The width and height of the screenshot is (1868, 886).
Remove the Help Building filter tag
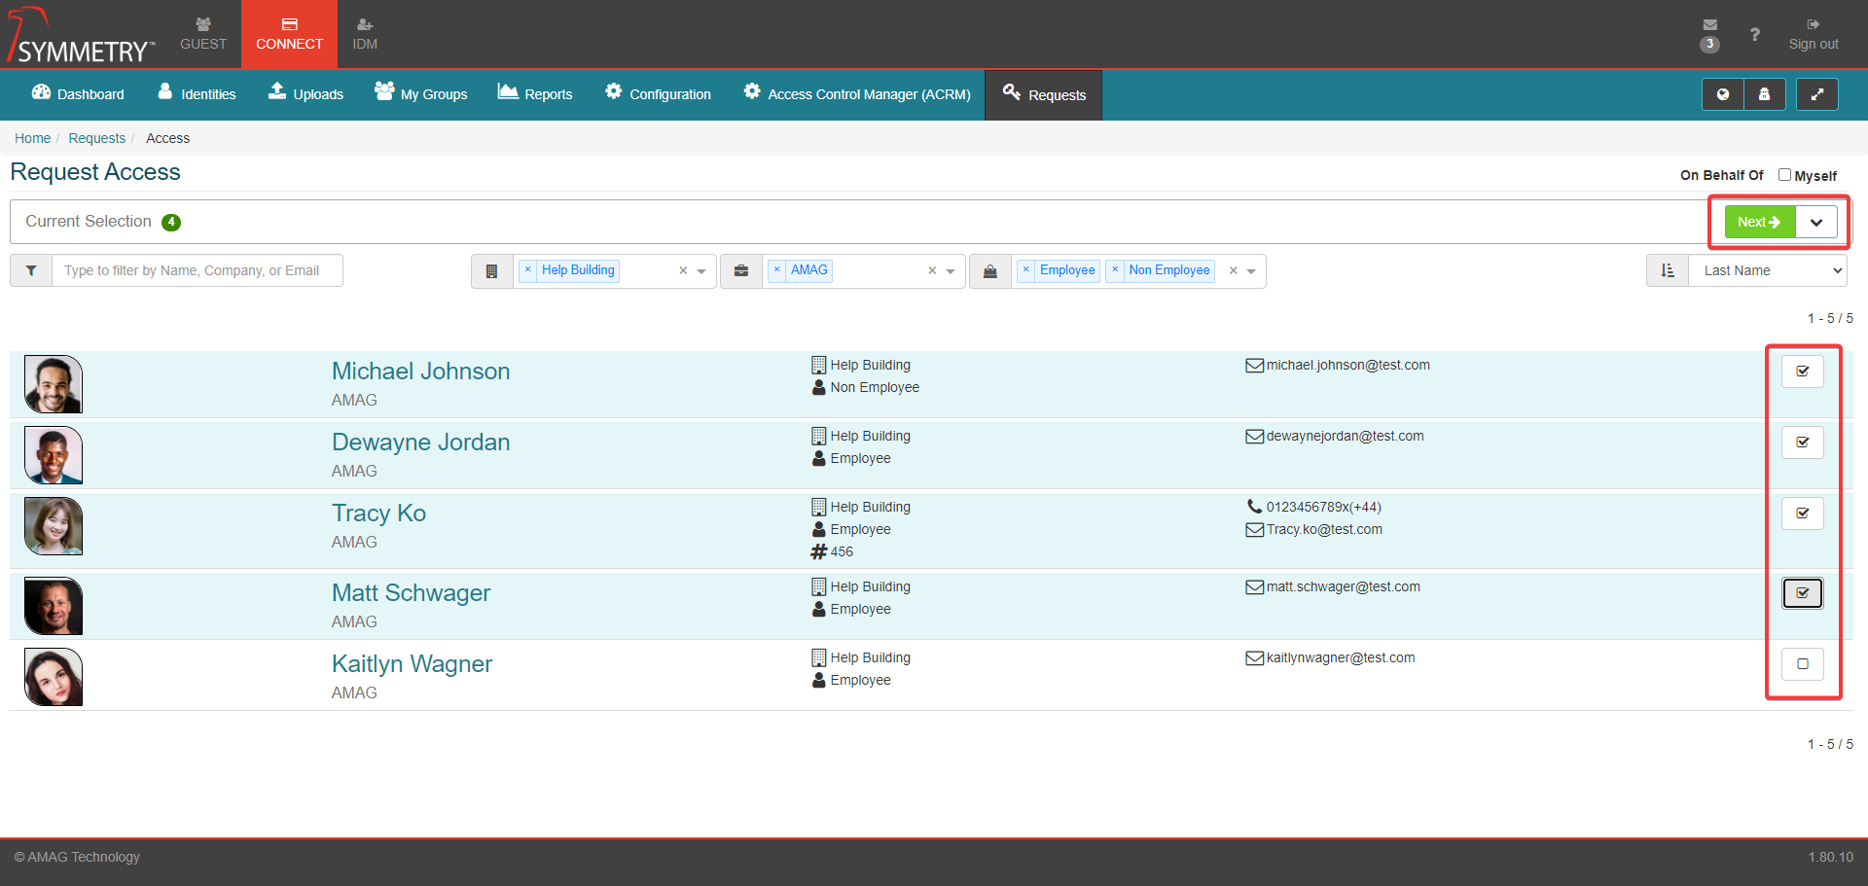[527, 270]
